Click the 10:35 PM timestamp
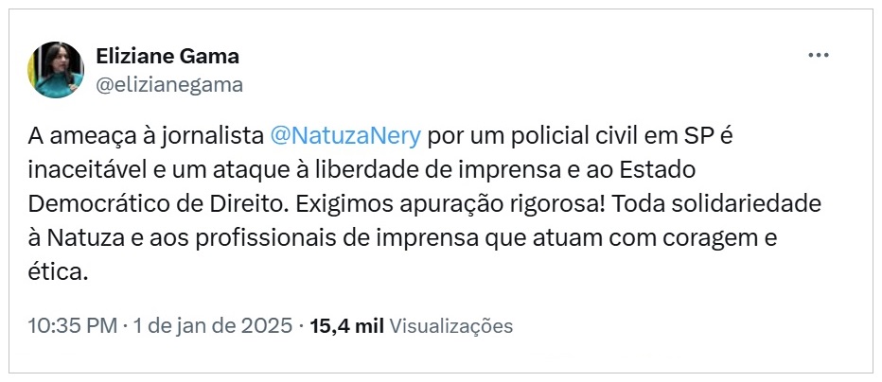The width and height of the screenshot is (882, 382). tap(72, 326)
